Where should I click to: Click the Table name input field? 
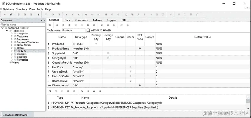click(x=73, y=30)
